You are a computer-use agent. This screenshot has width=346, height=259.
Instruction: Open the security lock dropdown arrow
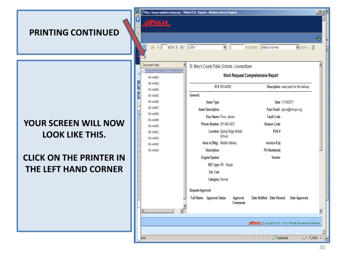point(306,238)
